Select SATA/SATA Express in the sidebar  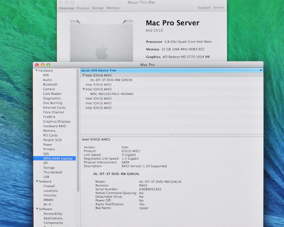point(54,159)
